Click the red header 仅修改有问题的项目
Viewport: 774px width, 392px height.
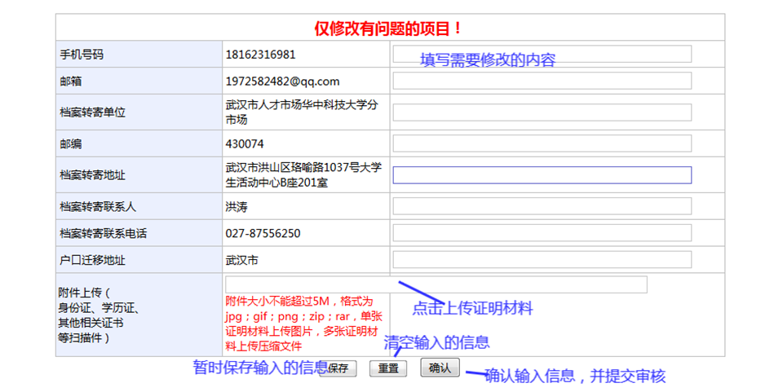point(389,29)
